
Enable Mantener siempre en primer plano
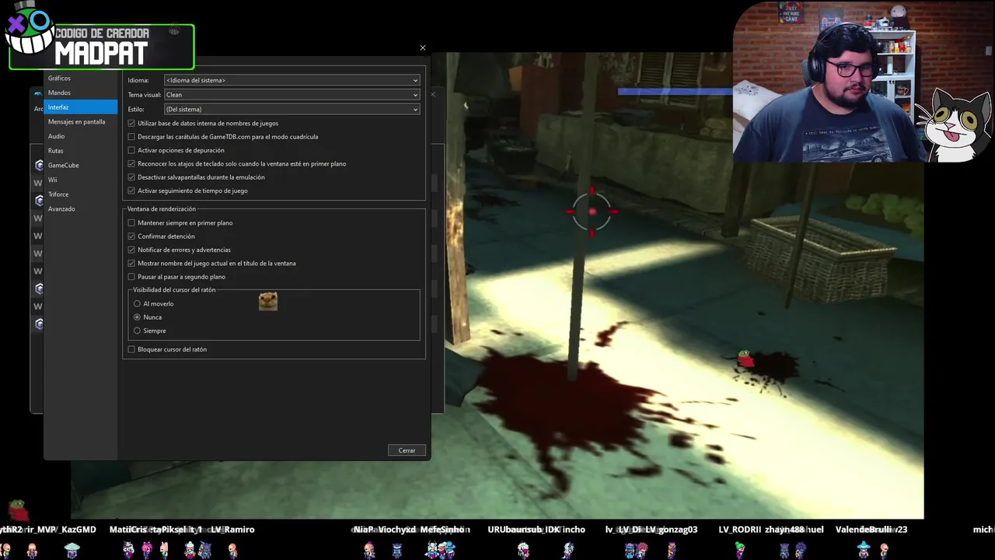(x=131, y=223)
